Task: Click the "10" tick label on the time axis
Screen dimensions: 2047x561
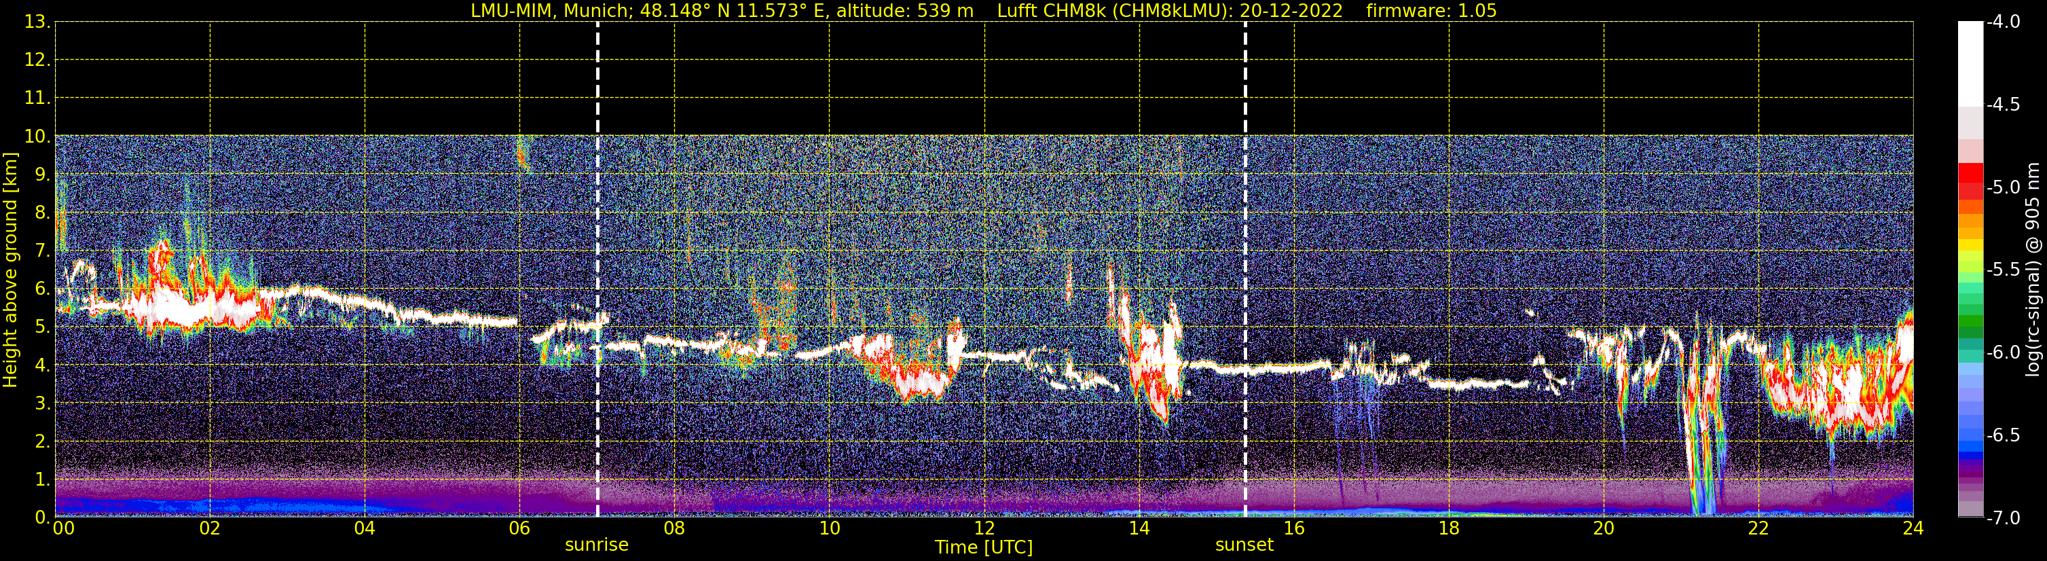Action: pos(829,528)
